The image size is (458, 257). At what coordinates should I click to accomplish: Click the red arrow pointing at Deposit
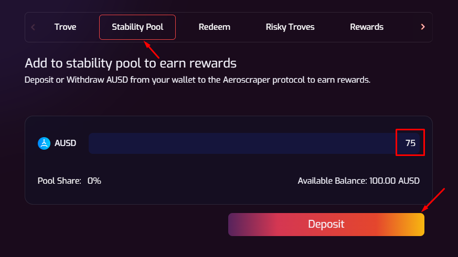tap(435, 199)
